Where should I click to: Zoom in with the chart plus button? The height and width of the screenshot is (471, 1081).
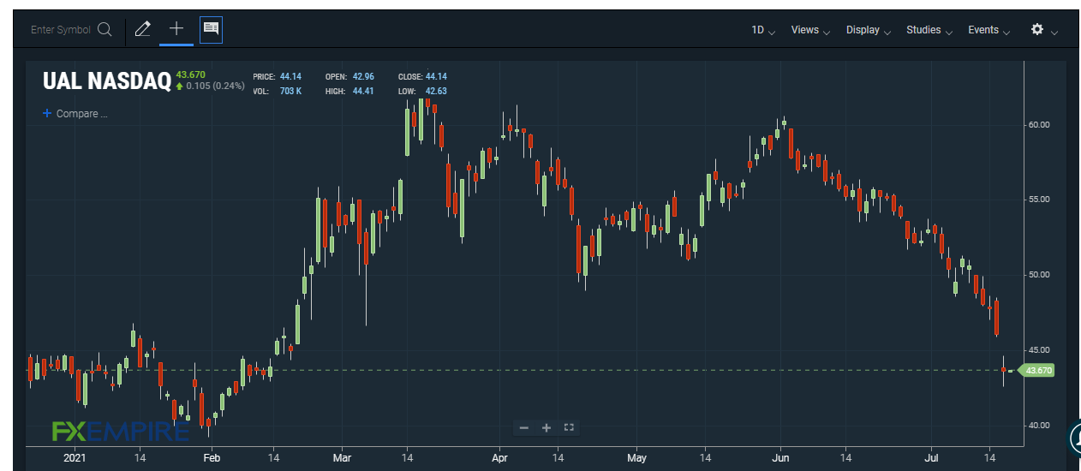coord(546,427)
